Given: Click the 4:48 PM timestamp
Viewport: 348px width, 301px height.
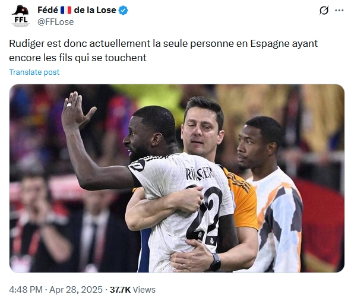Looking at the screenshot, I should click(26, 290).
